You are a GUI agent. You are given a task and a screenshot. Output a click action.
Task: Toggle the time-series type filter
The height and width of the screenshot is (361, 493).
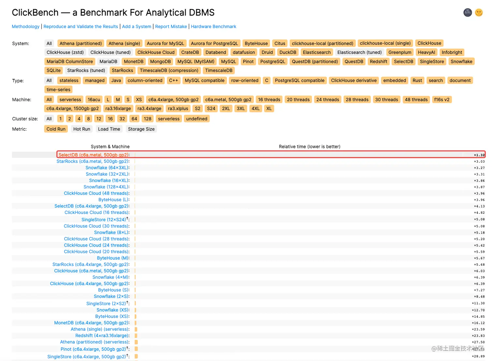(x=58, y=90)
